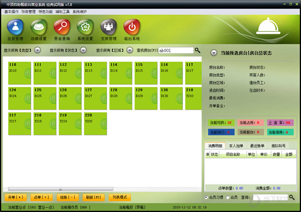301x212 pixels.
Task: Click the bottom-right member search magnifier
Action: click(x=291, y=197)
